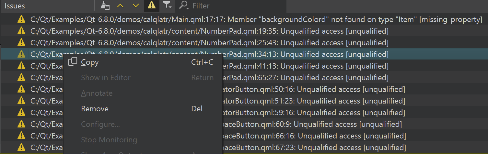The image size is (488, 154).
Task: Open the filter by categories funnel dropdown
Action: coord(167,5)
